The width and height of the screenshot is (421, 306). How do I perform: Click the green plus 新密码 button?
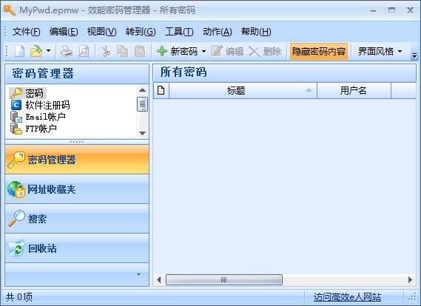click(x=178, y=51)
